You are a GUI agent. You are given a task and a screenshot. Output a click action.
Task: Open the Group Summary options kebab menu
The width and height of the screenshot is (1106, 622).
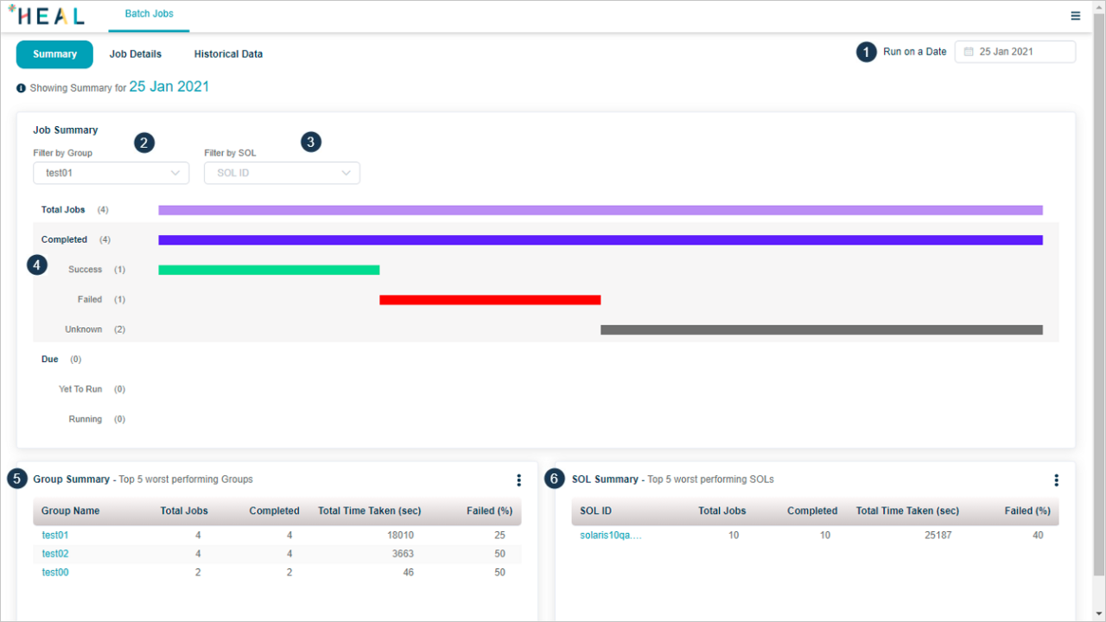tap(518, 480)
